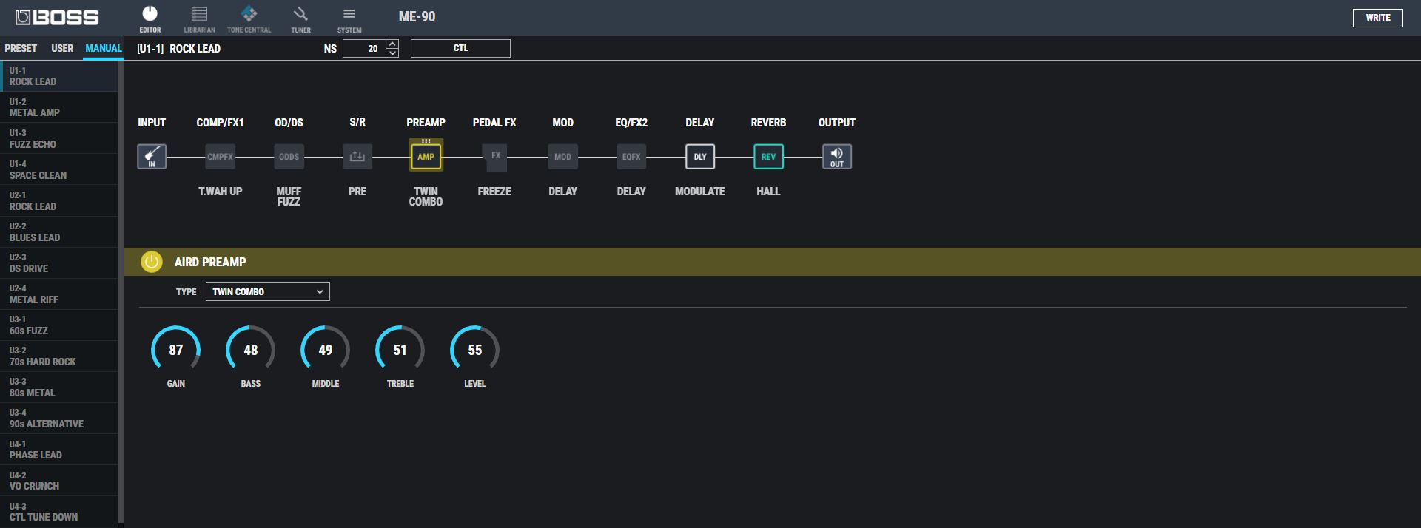The width and height of the screenshot is (1421, 528).
Task: Select patch U3-1 60s FUZZ
Action: click(x=58, y=325)
